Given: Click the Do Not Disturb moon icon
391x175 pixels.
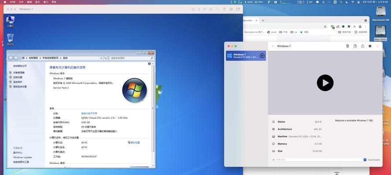Looking at the screenshot, I should pyautogui.click(x=347, y=2).
